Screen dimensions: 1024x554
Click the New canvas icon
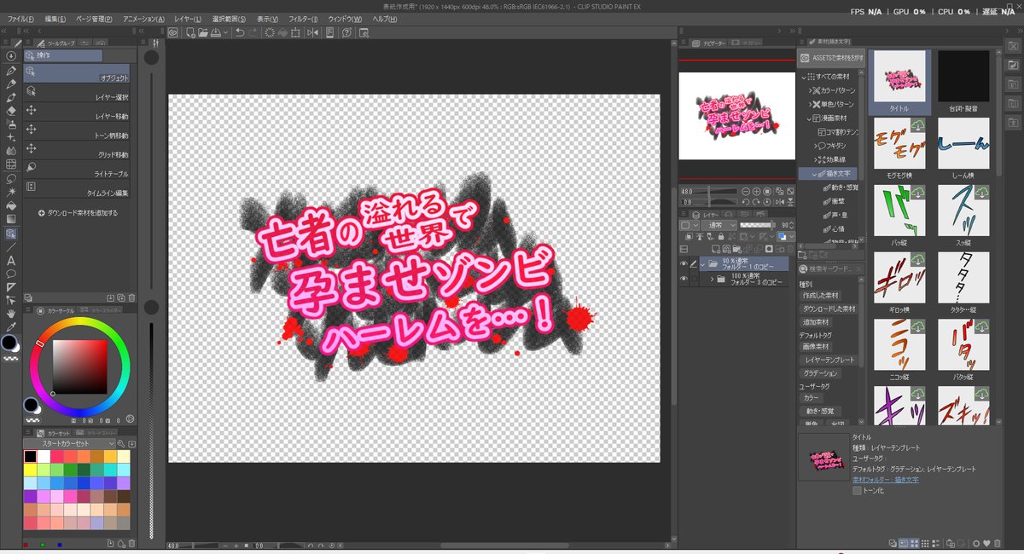pos(189,32)
